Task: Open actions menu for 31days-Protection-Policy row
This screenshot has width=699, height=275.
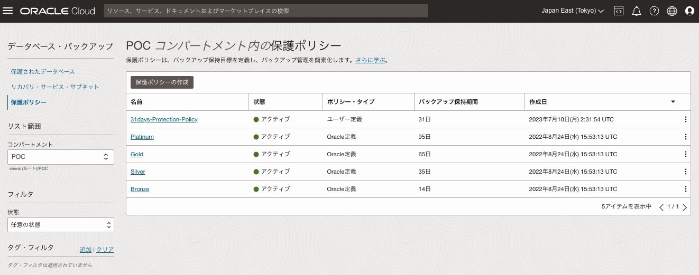Action: click(x=686, y=119)
